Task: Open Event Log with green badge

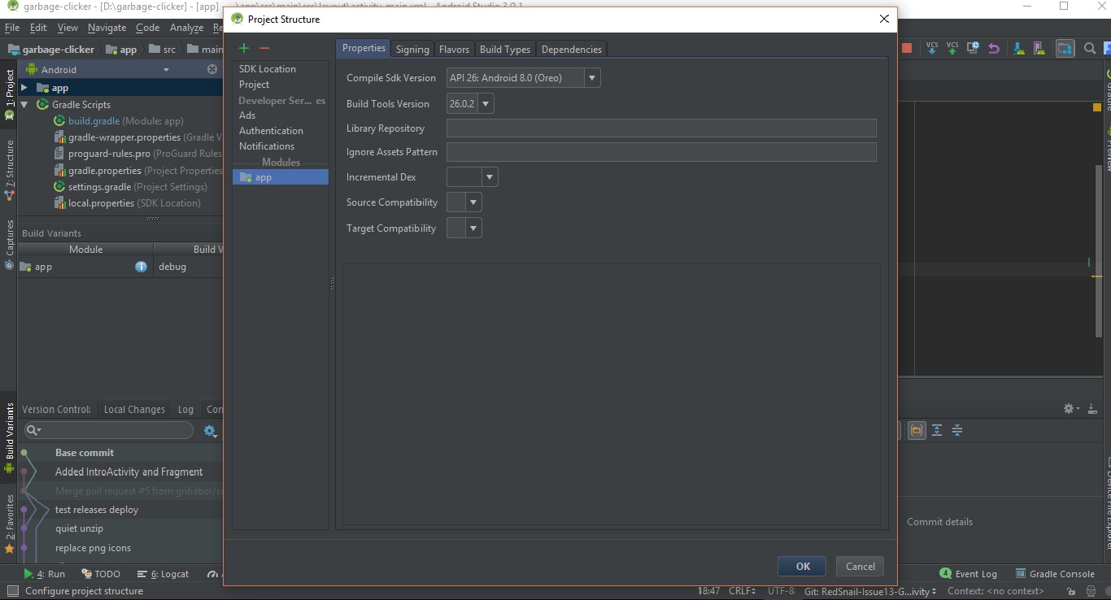Action: tap(969, 574)
